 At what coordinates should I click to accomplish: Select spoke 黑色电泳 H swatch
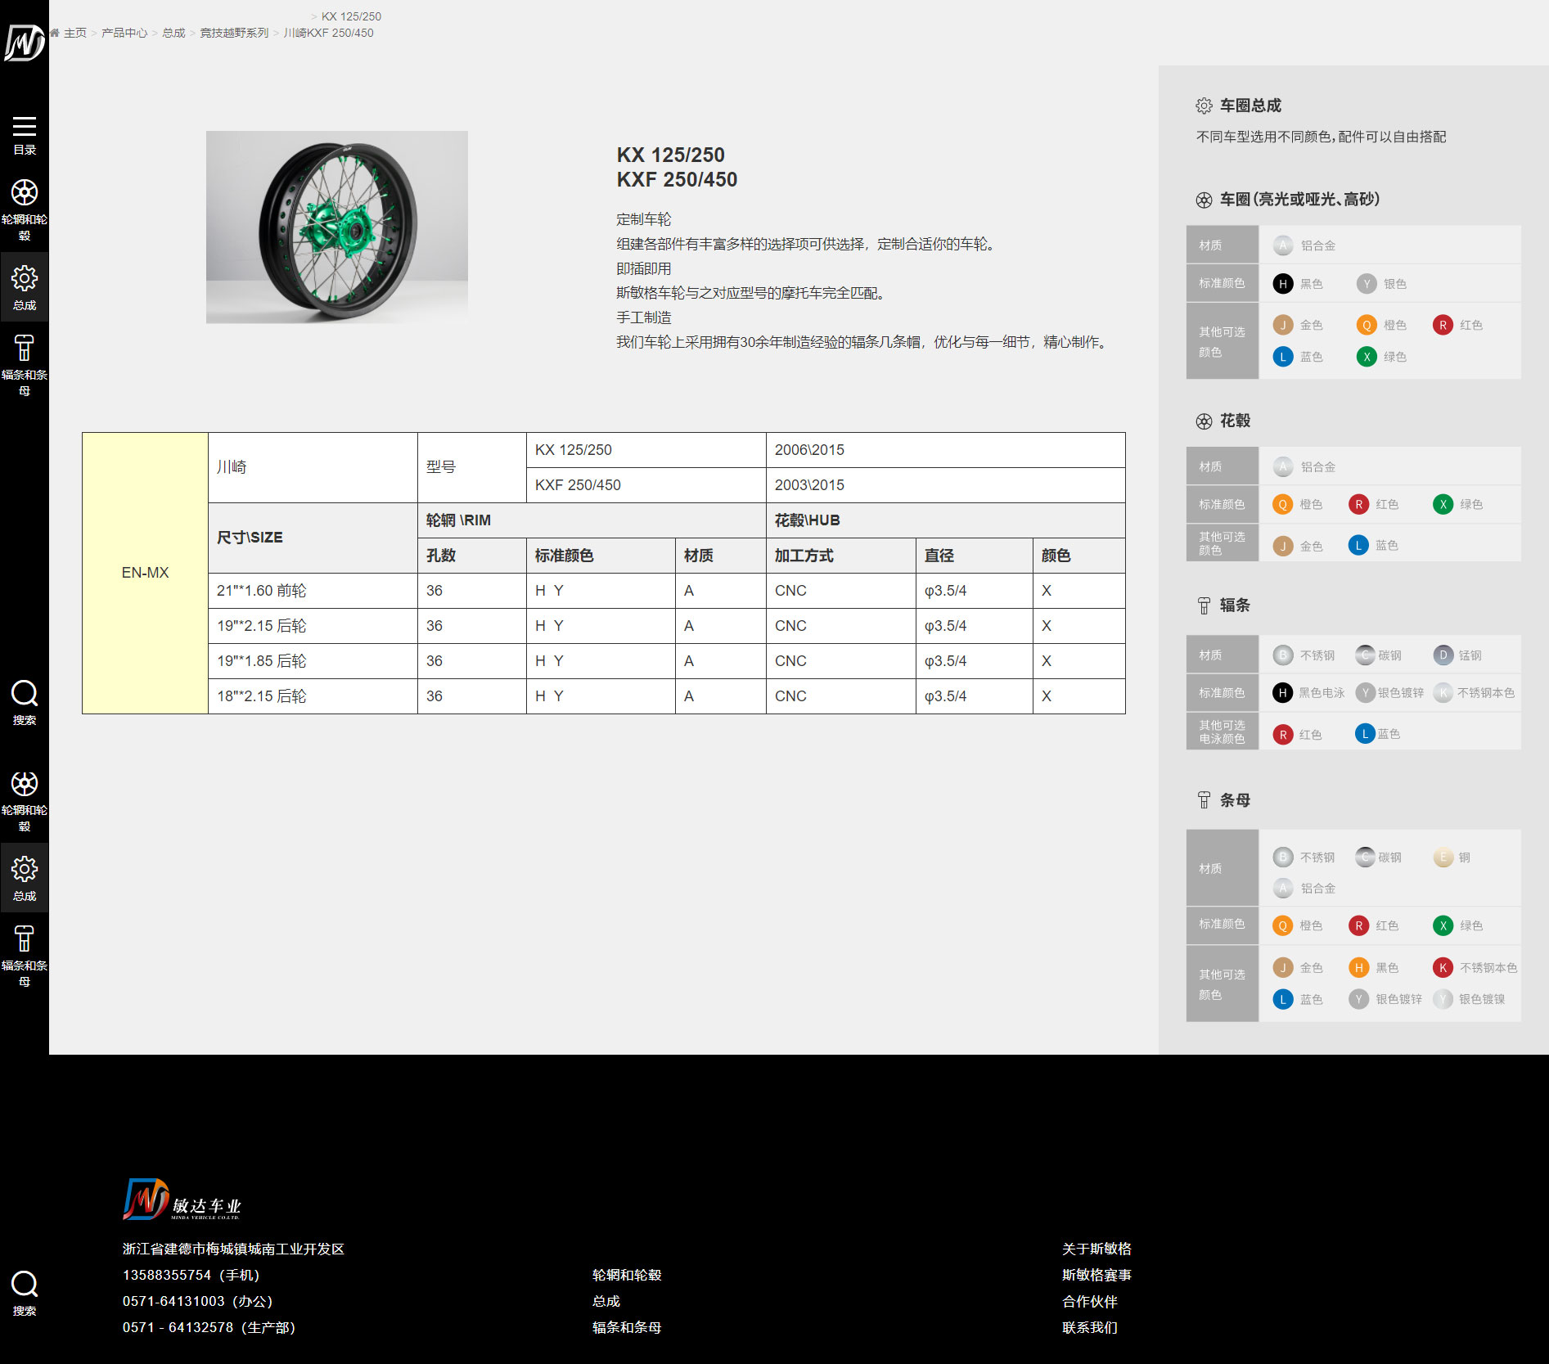(1283, 693)
